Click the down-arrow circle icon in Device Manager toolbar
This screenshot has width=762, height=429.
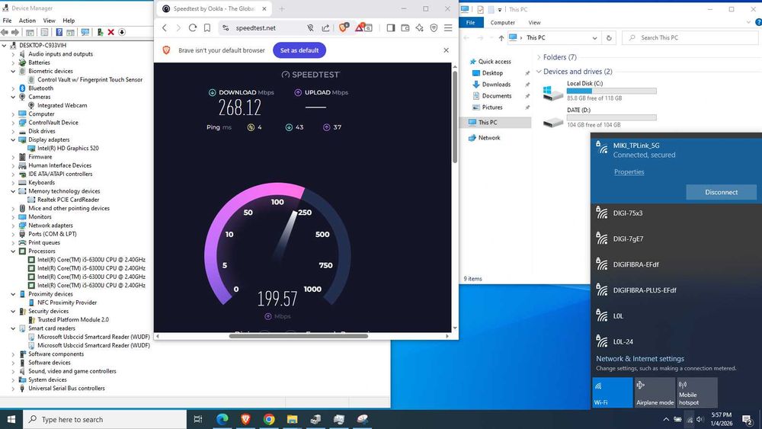tap(122, 32)
